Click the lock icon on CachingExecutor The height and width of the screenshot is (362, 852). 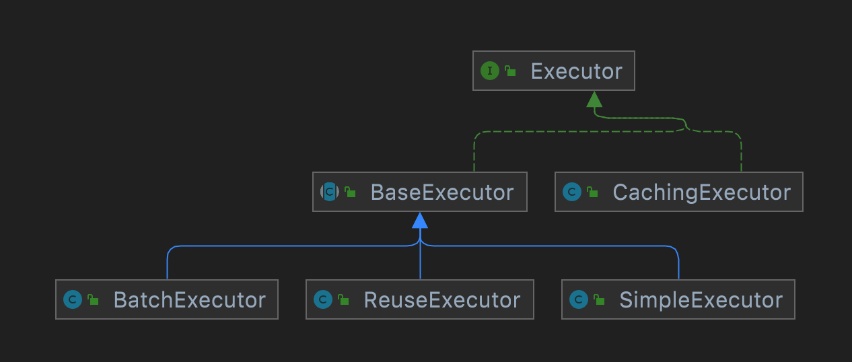tap(592, 193)
